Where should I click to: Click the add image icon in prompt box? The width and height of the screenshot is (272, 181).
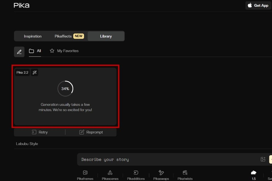263,159
